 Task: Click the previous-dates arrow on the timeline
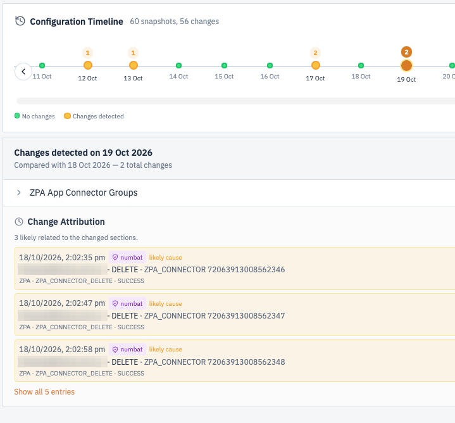(x=23, y=72)
